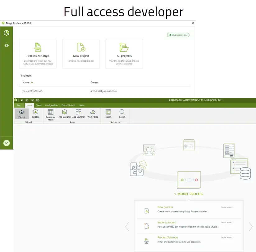
Task: Open the All projects card
Action: pos(124,54)
